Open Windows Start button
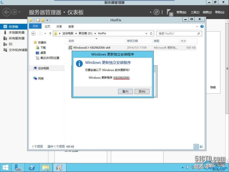 tap(5, 168)
